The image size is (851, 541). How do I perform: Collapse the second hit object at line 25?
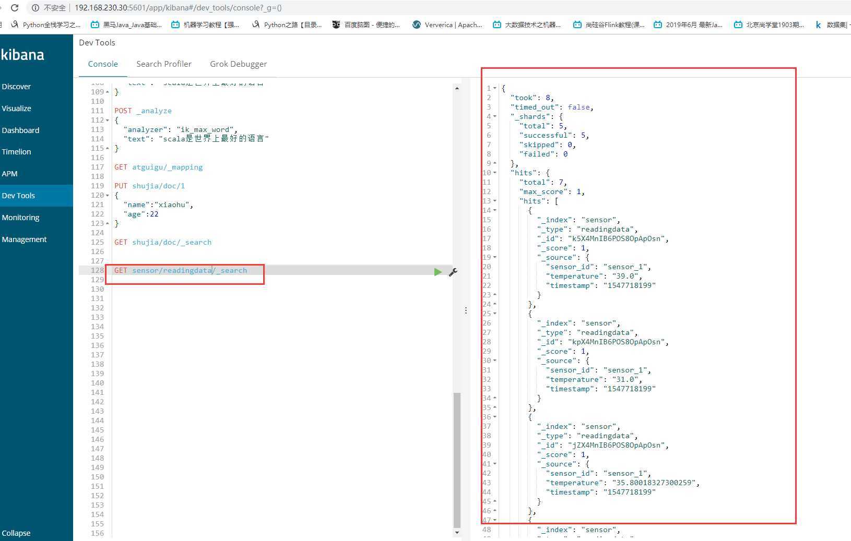tap(495, 314)
